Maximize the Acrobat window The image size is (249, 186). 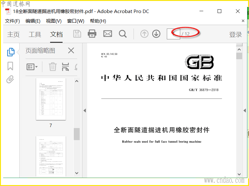pyautogui.click(x=219, y=11)
